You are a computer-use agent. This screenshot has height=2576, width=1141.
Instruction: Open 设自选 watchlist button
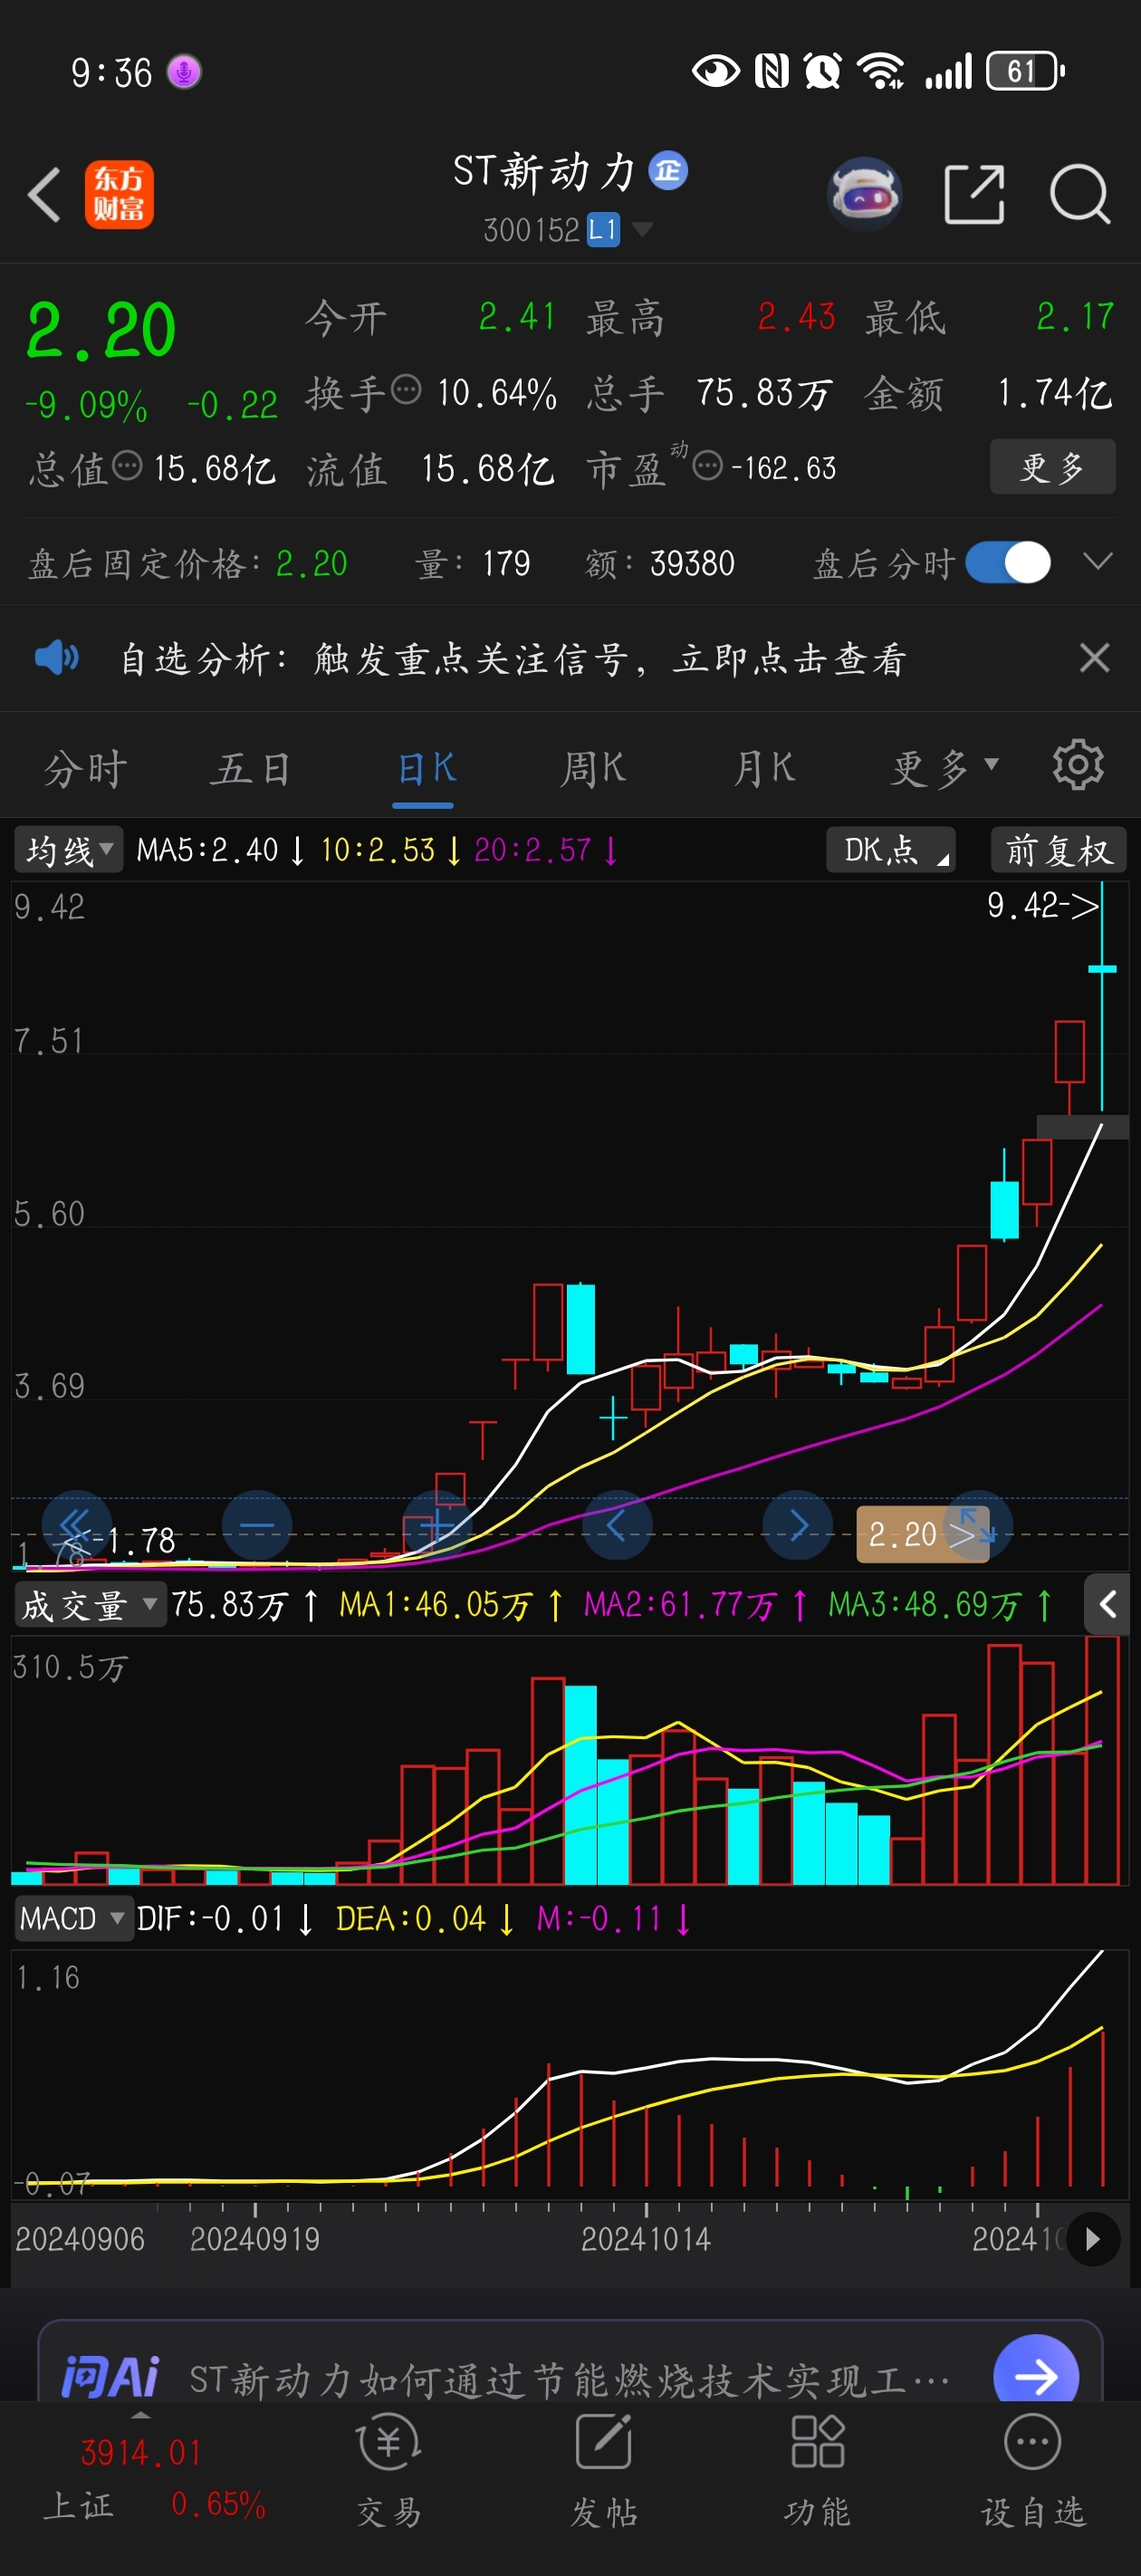point(1032,2472)
